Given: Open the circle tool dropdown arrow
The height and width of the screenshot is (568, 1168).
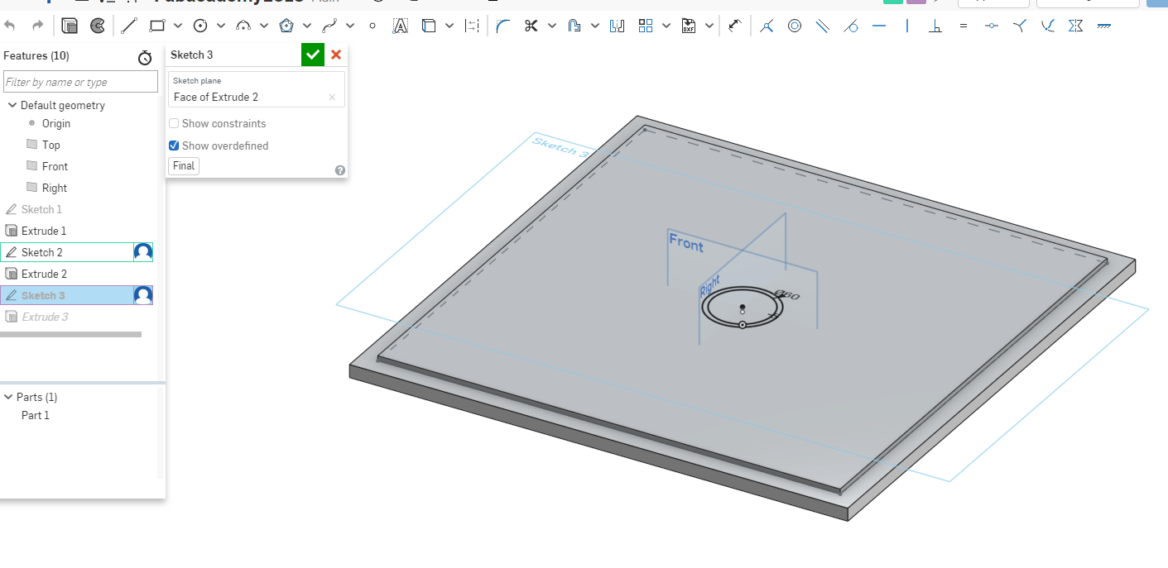Looking at the screenshot, I should pyautogui.click(x=222, y=26).
